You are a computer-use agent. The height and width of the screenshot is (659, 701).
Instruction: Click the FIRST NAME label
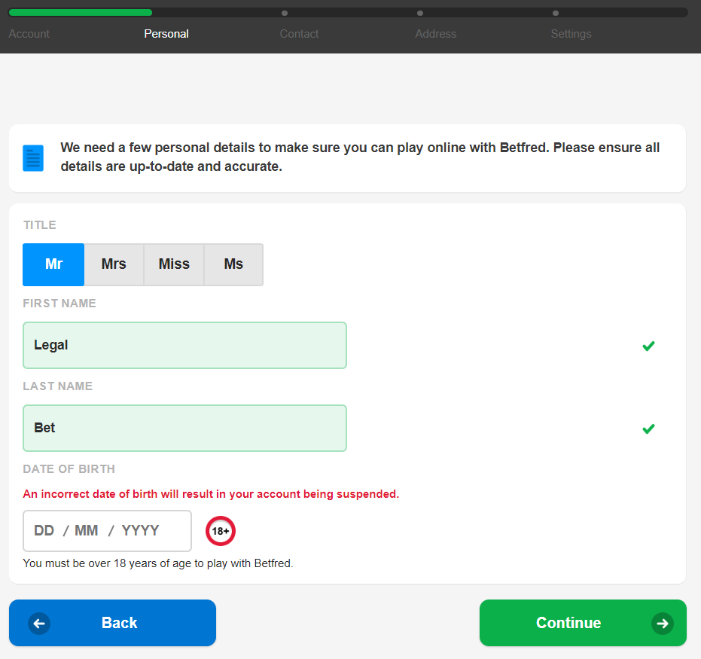tap(59, 304)
